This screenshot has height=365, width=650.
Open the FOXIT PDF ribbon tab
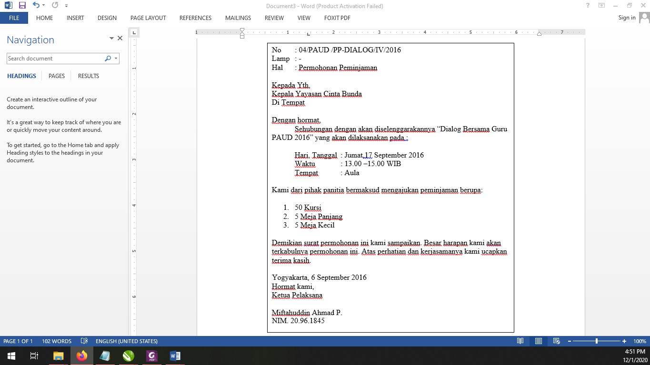[x=337, y=18]
